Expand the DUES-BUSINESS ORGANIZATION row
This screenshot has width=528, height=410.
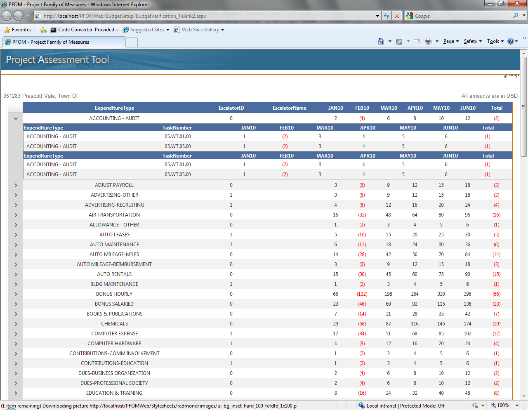16,373
